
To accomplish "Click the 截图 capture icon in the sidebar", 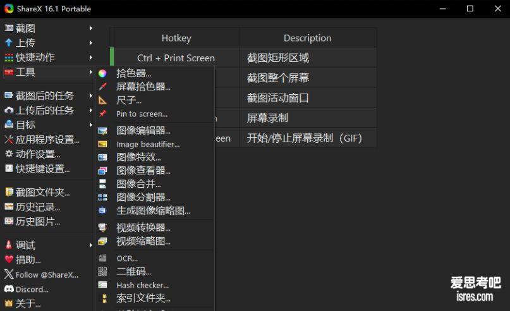I will pos(9,28).
